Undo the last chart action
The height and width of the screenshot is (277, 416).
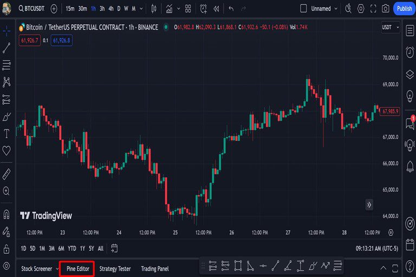coord(231,9)
